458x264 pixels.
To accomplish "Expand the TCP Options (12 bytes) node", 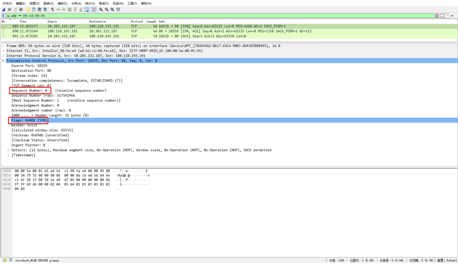I will click(8, 150).
